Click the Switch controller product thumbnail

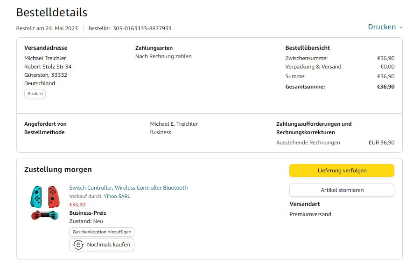(45, 203)
